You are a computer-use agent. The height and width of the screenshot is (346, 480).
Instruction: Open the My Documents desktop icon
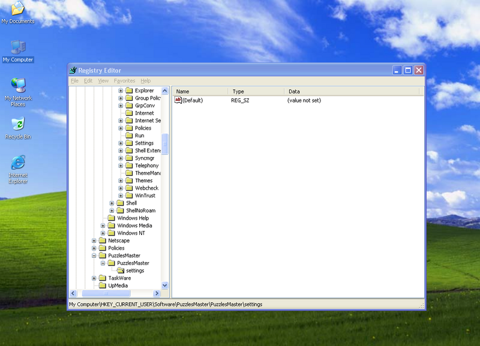(18, 12)
